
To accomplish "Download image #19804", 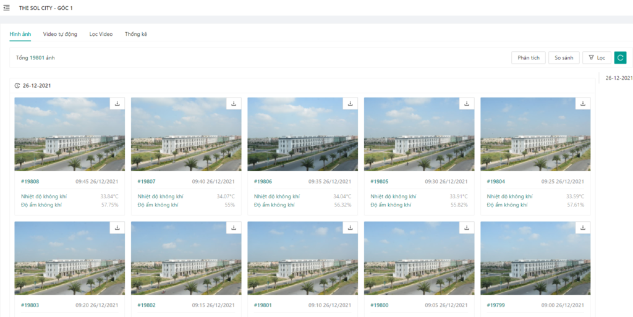I will [583, 104].
